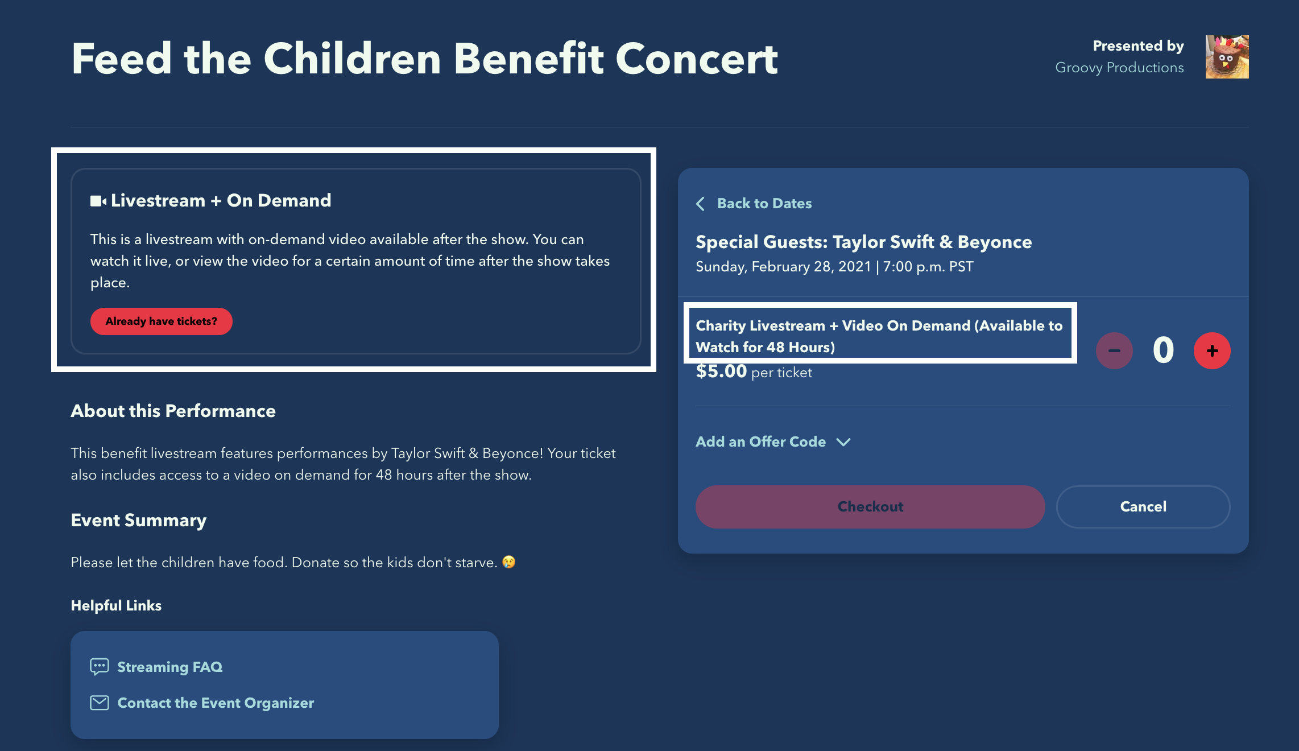1299x751 pixels.
Task: Click the ticket quantity display showing 0
Action: coord(1163,350)
